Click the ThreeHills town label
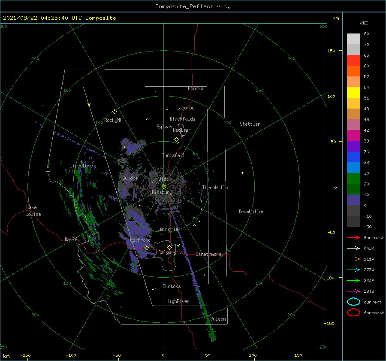The height and width of the screenshot is (361, 386). point(215,188)
